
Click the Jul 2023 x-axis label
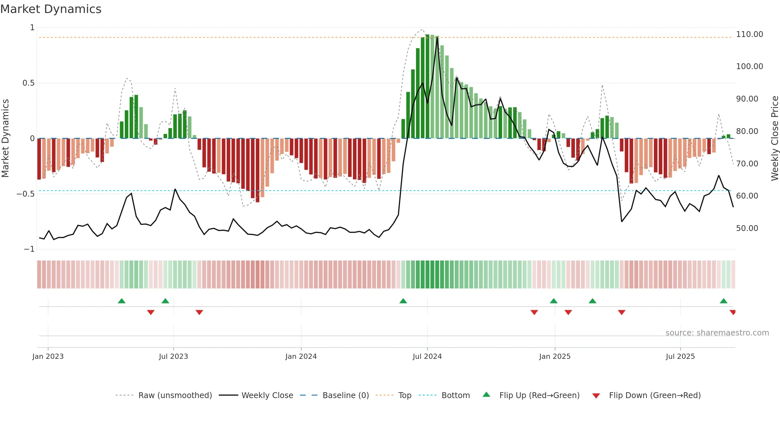coord(174,356)
